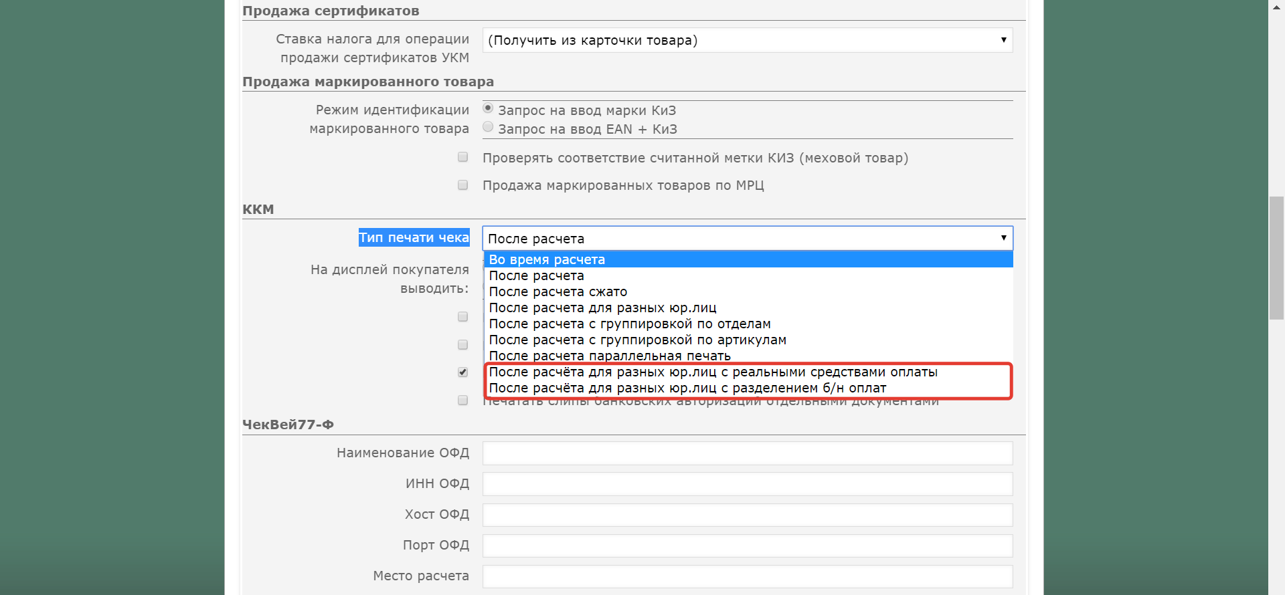Choose 'После расчета' in the list
The width and height of the screenshot is (1285, 595).
coord(536,275)
